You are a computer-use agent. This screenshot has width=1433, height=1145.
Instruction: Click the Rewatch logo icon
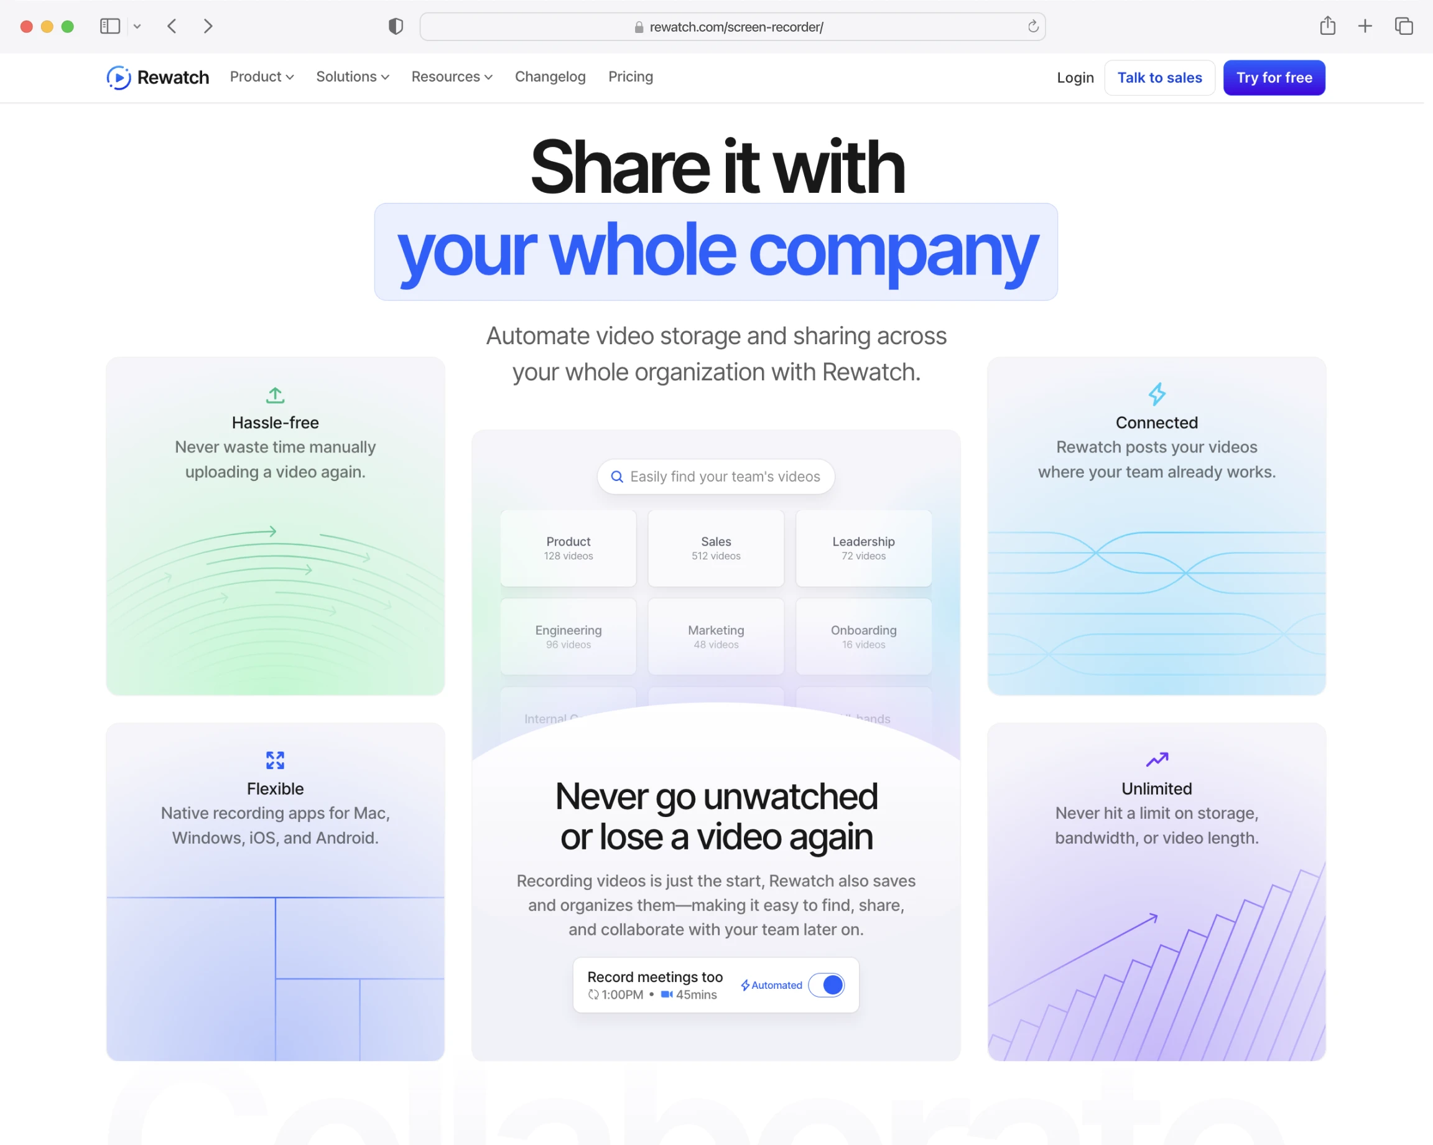pos(117,77)
